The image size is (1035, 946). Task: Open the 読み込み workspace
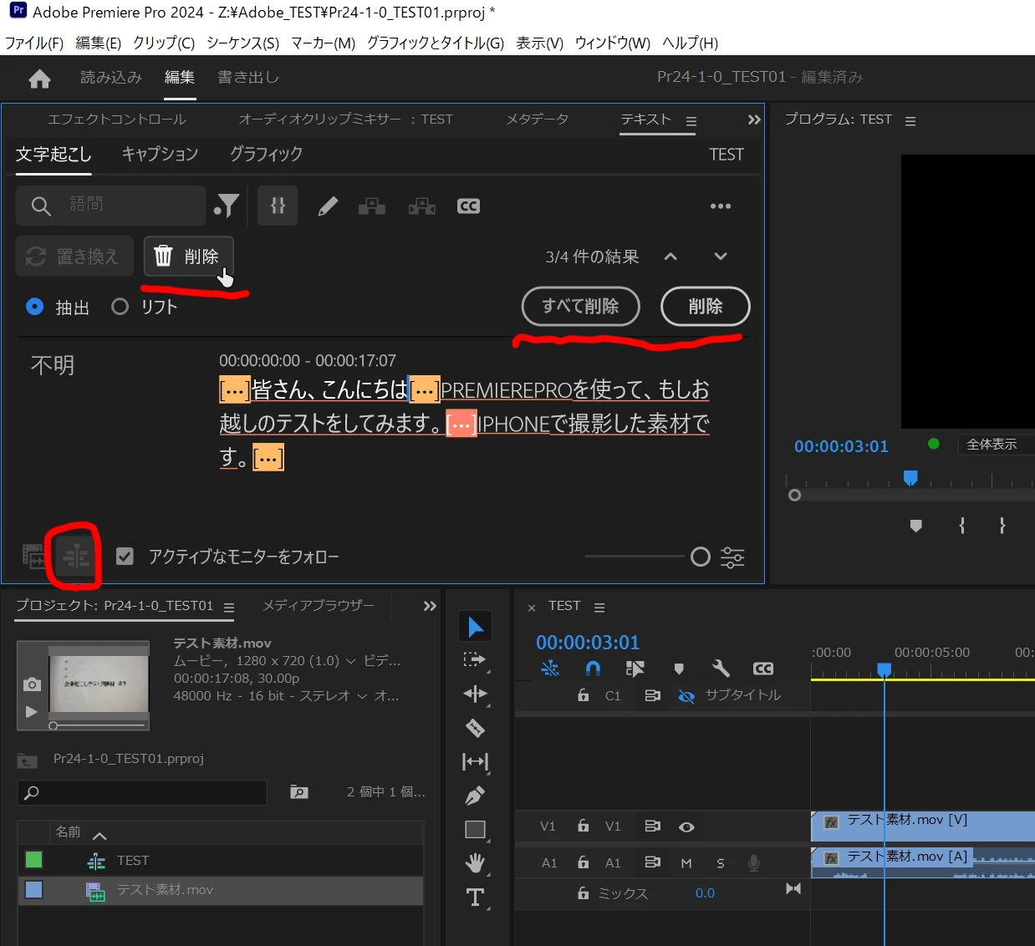[111, 78]
